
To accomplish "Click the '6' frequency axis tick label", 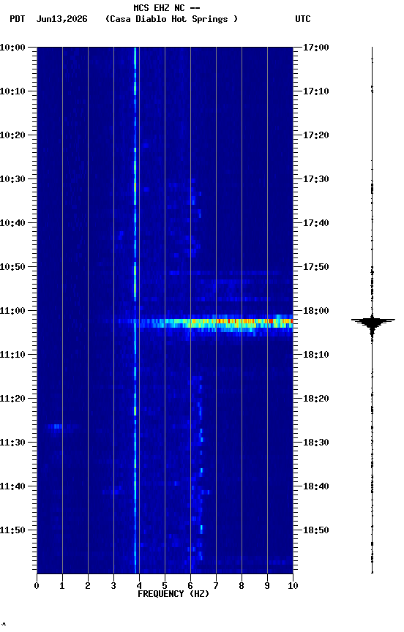I will tap(190, 586).
